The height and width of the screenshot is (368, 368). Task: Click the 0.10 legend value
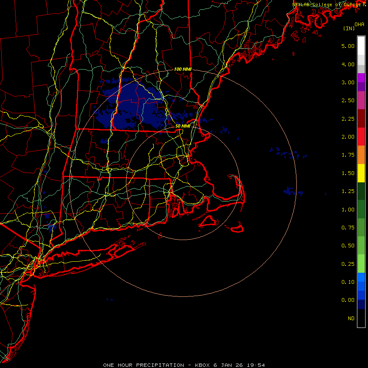(x=348, y=282)
